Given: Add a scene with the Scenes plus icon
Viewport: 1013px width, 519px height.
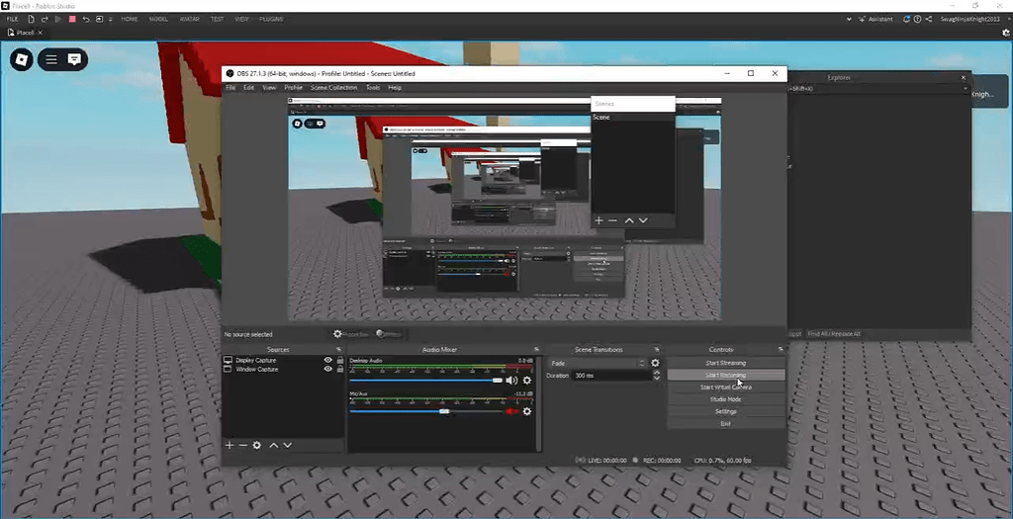Looking at the screenshot, I should point(599,220).
